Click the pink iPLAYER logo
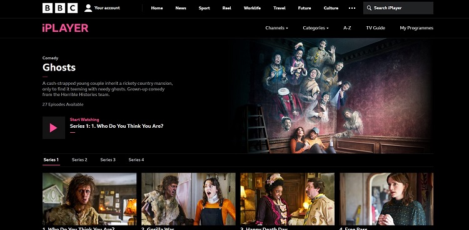The width and height of the screenshot is (469, 230). tap(65, 28)
